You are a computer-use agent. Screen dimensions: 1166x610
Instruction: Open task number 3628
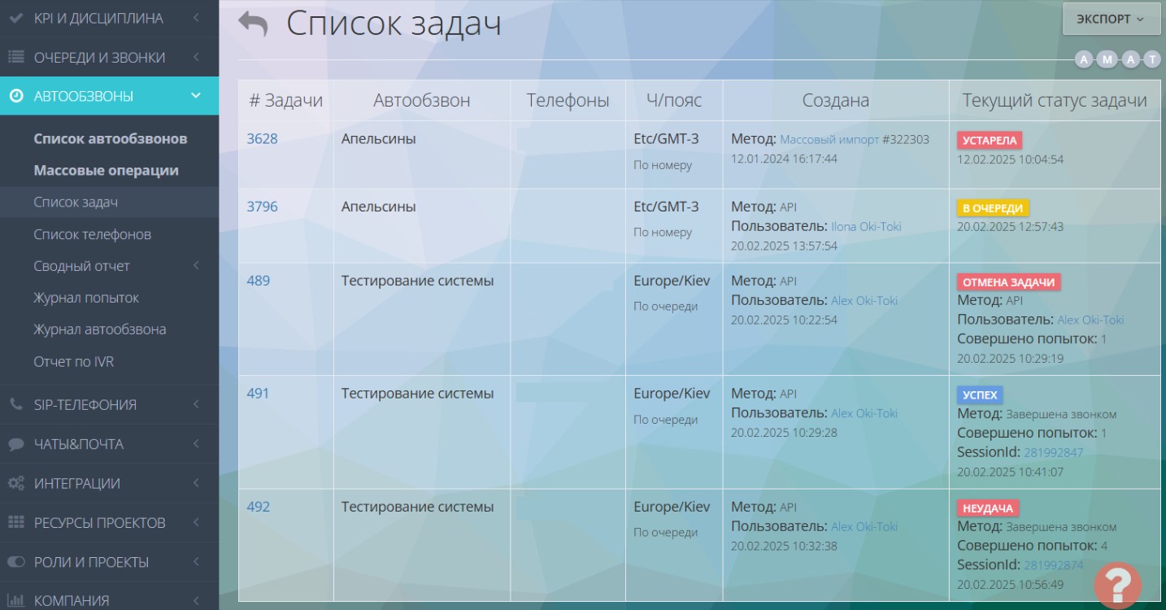(x=262, y=139)
